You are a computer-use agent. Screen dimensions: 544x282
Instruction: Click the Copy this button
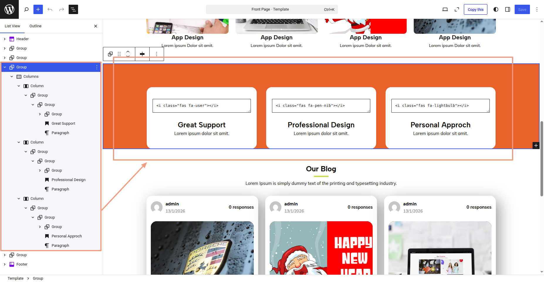[476, 9]
